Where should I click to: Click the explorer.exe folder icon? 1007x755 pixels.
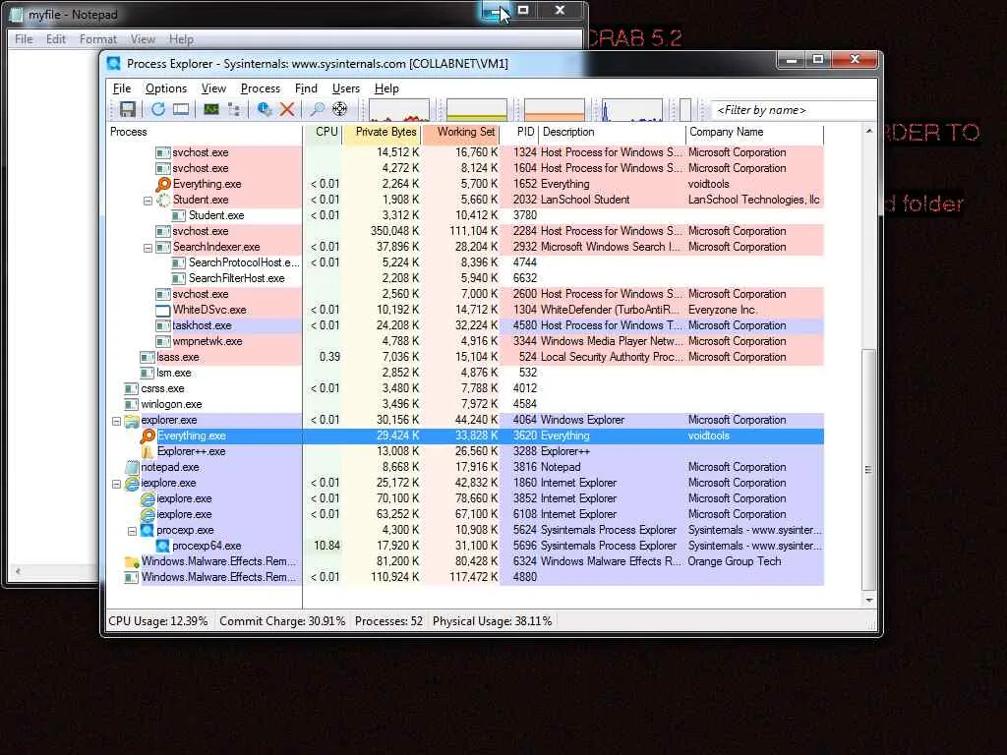pos(132,421)
